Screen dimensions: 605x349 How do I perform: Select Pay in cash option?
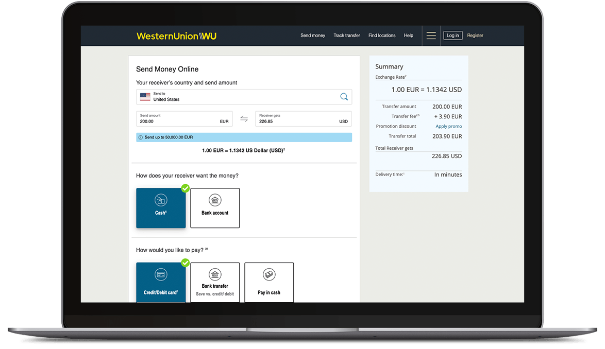tap(269, 283)
